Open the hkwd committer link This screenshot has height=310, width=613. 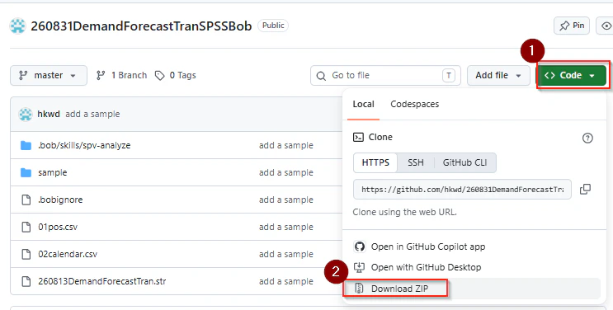click(x=49, y=114)
